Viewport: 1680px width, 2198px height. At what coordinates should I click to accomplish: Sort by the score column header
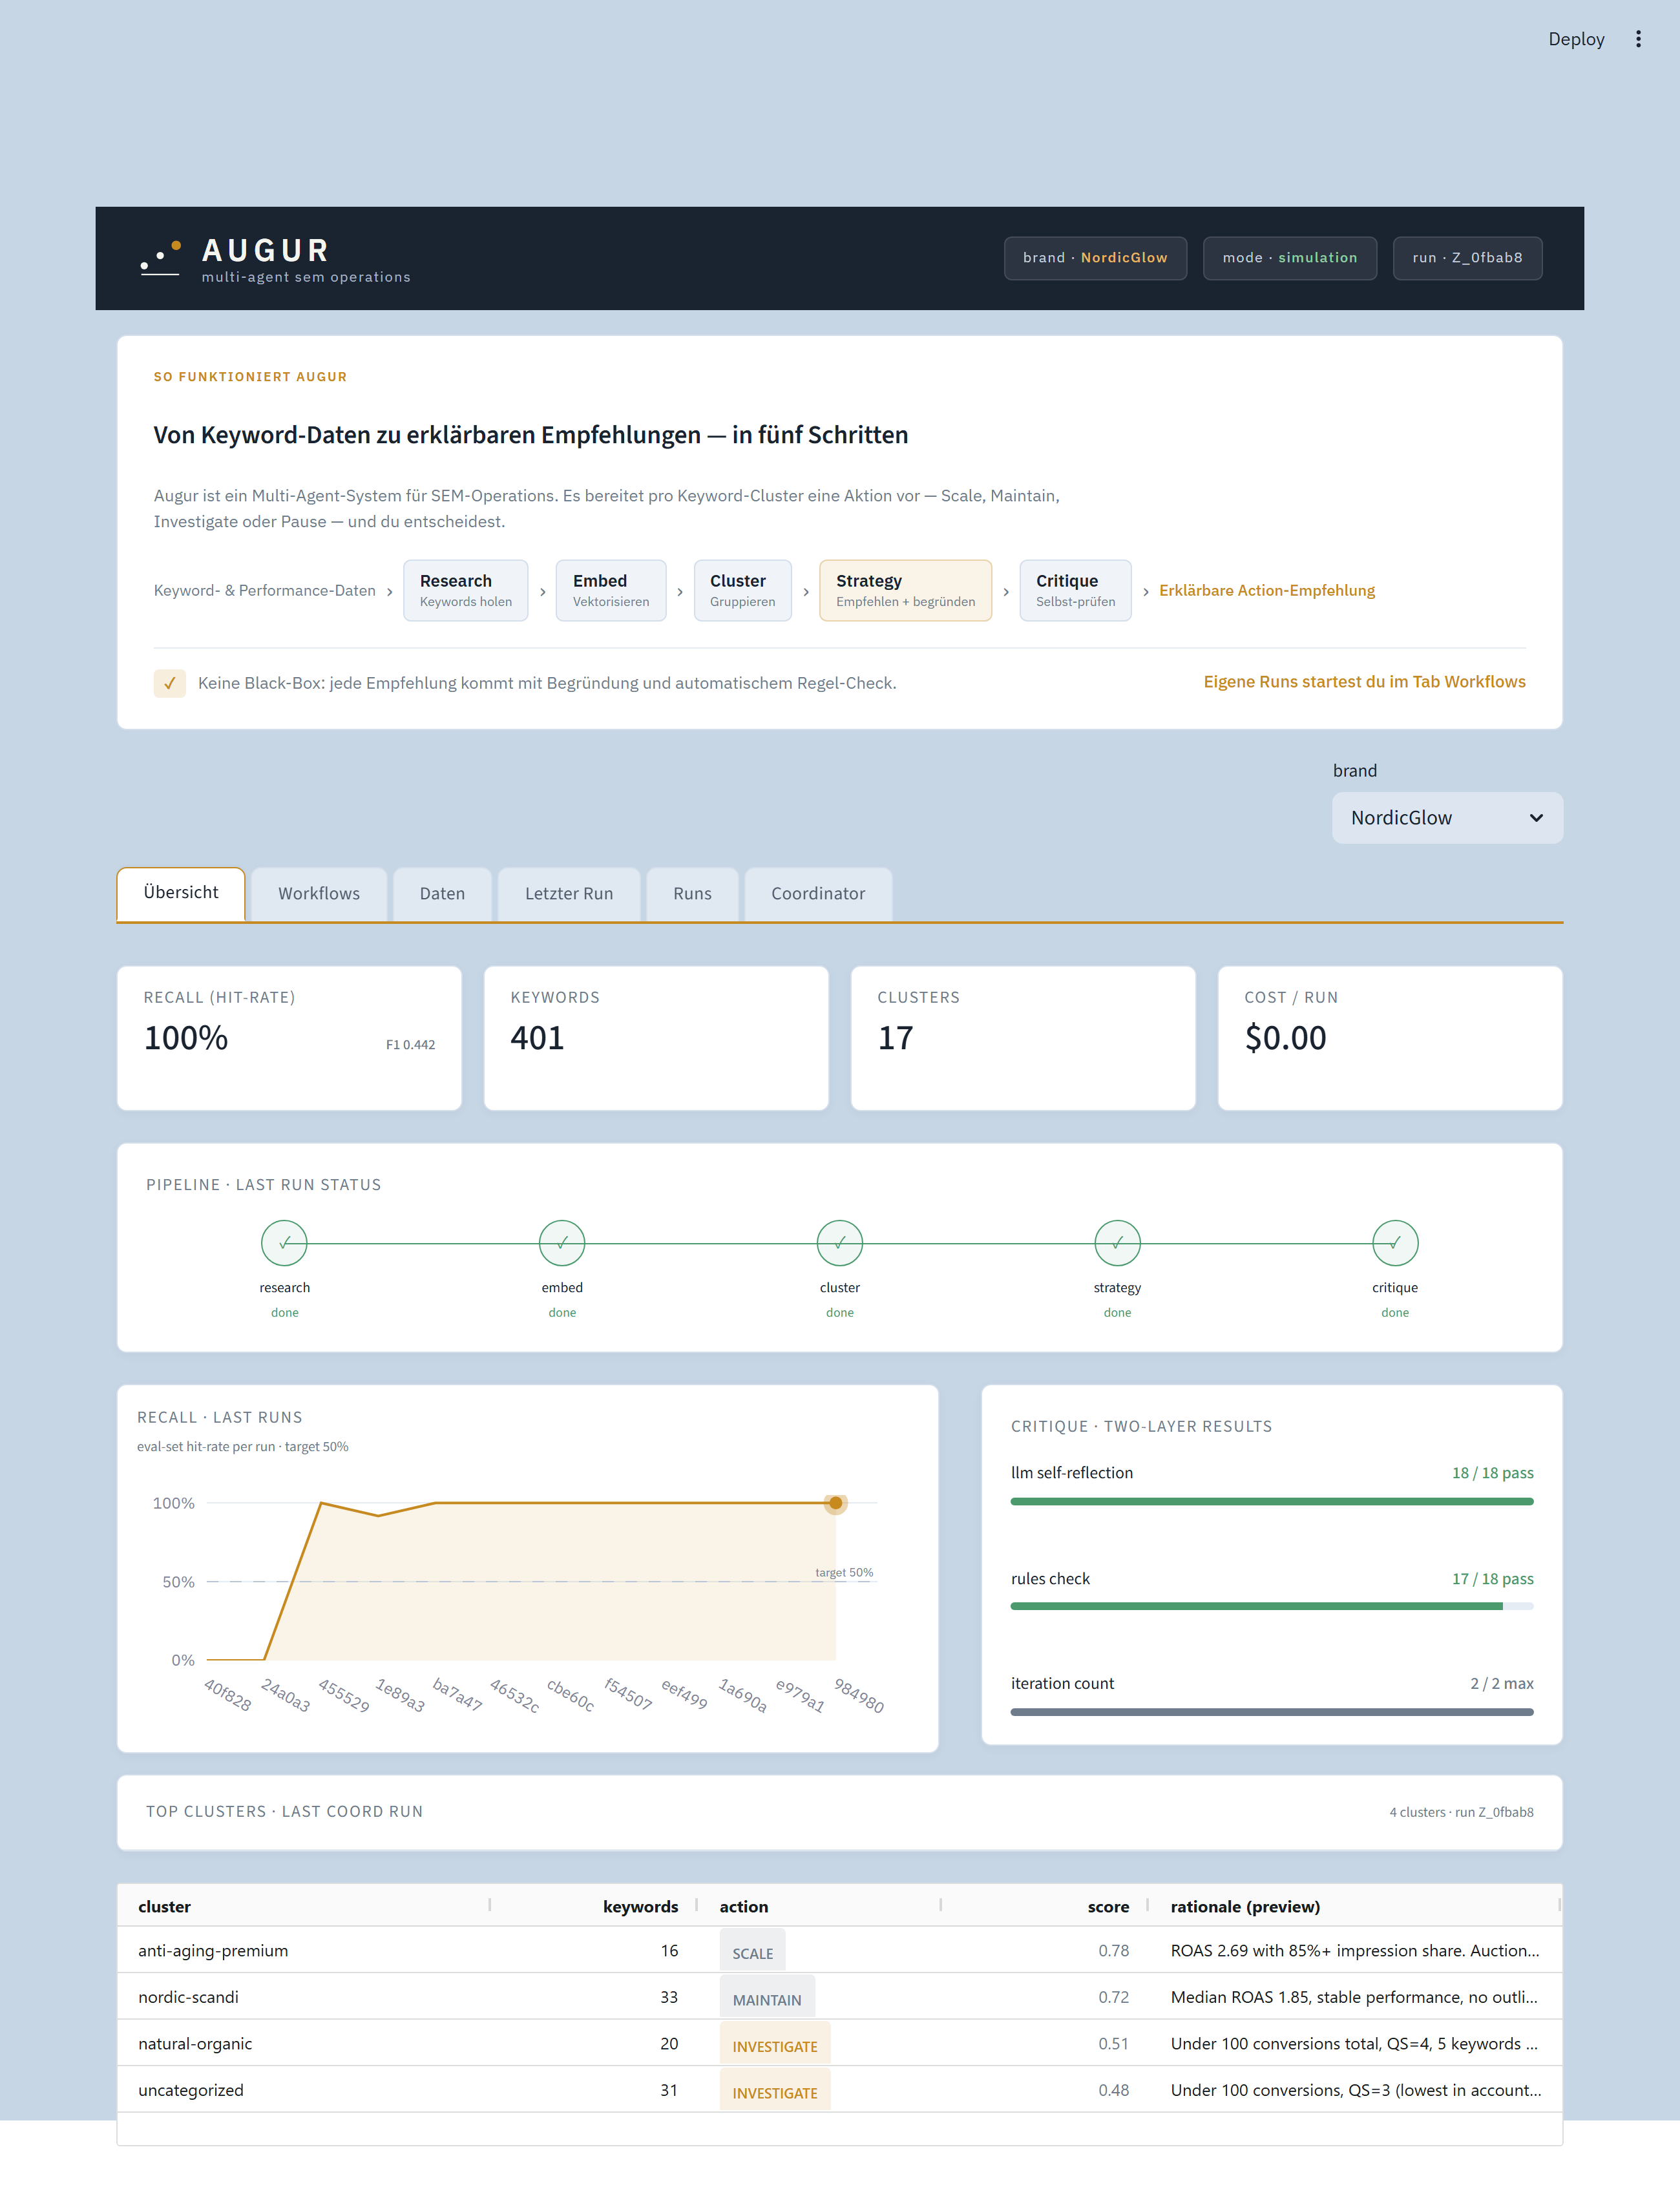(1045, 1906)
